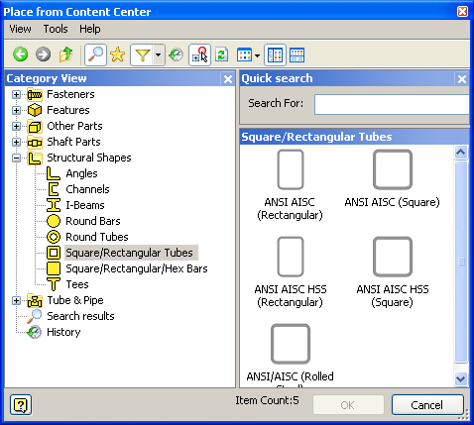
Task: Select Channels in the tree
Action: [87, 189]
